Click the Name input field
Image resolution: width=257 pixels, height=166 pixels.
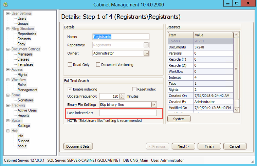pos(121,37)
